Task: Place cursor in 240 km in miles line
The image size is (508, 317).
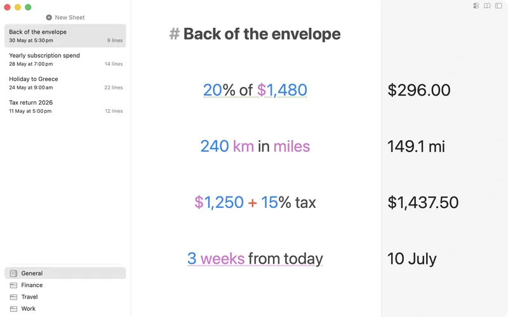Action: click(255, 146)
